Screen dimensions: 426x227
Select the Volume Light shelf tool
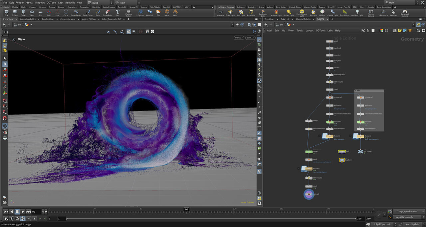[x=276, y=12]
